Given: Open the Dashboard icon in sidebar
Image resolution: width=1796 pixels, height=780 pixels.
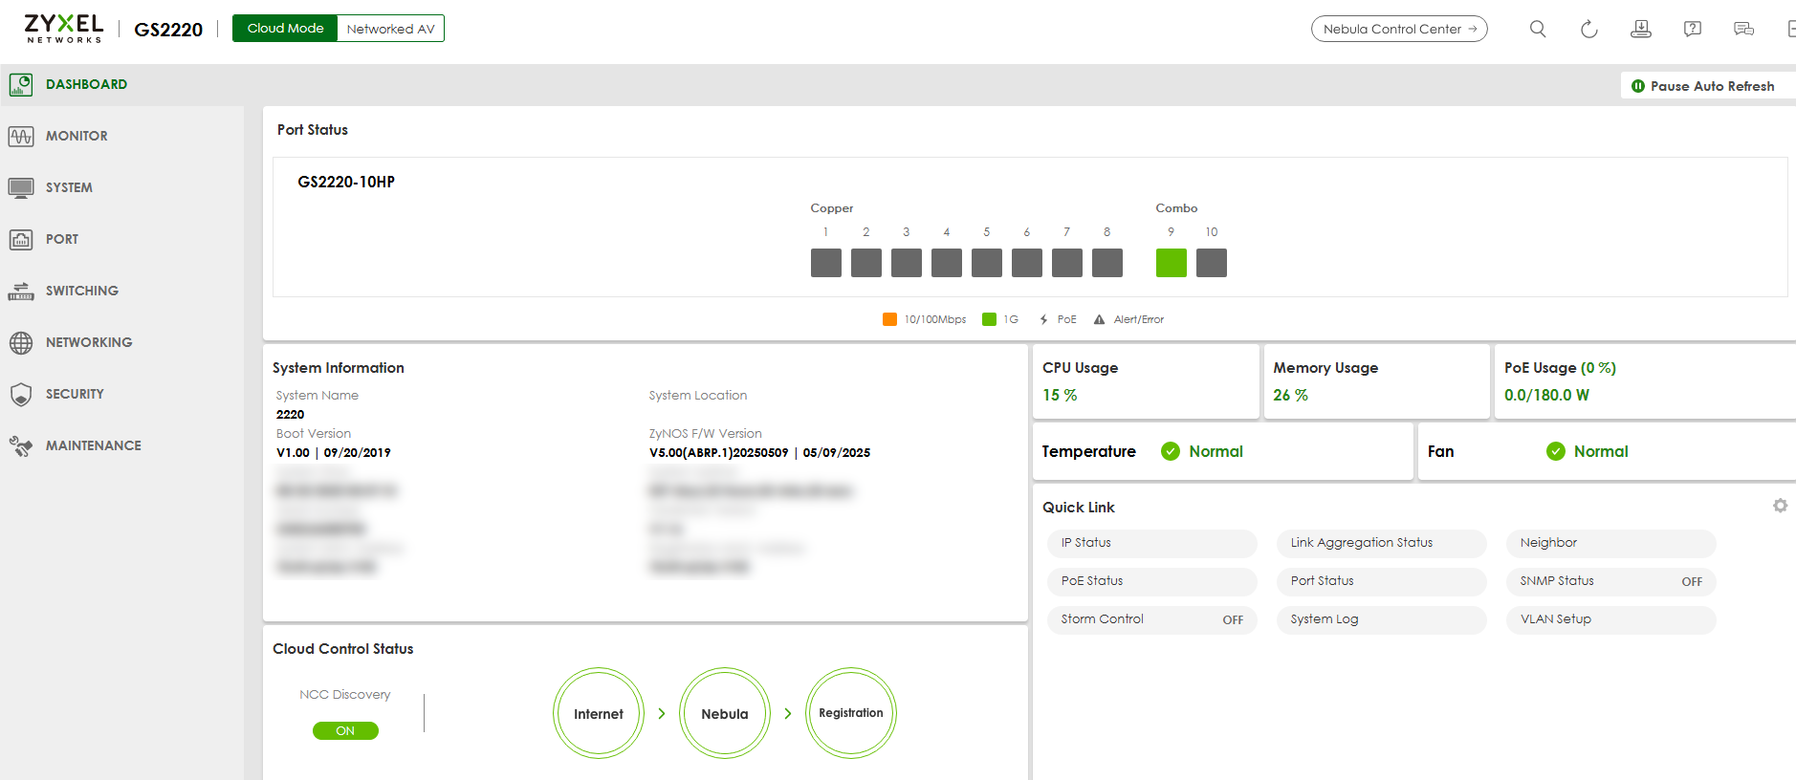Looking at the screenshot, I should 21,85.
